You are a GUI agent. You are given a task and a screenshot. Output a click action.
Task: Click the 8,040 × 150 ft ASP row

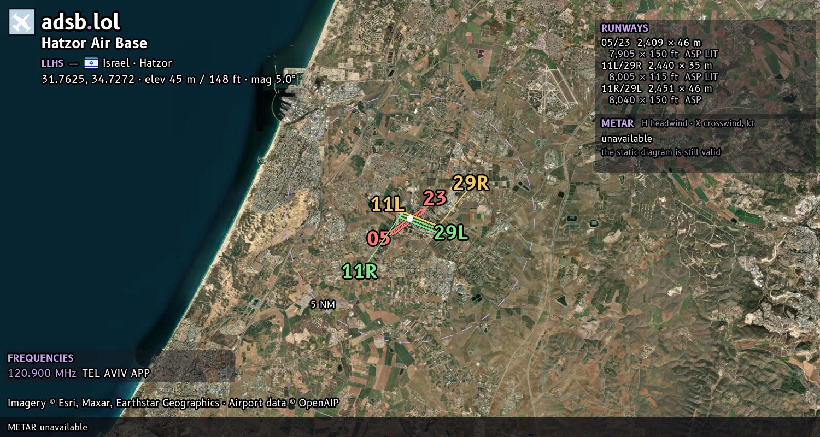655,100
